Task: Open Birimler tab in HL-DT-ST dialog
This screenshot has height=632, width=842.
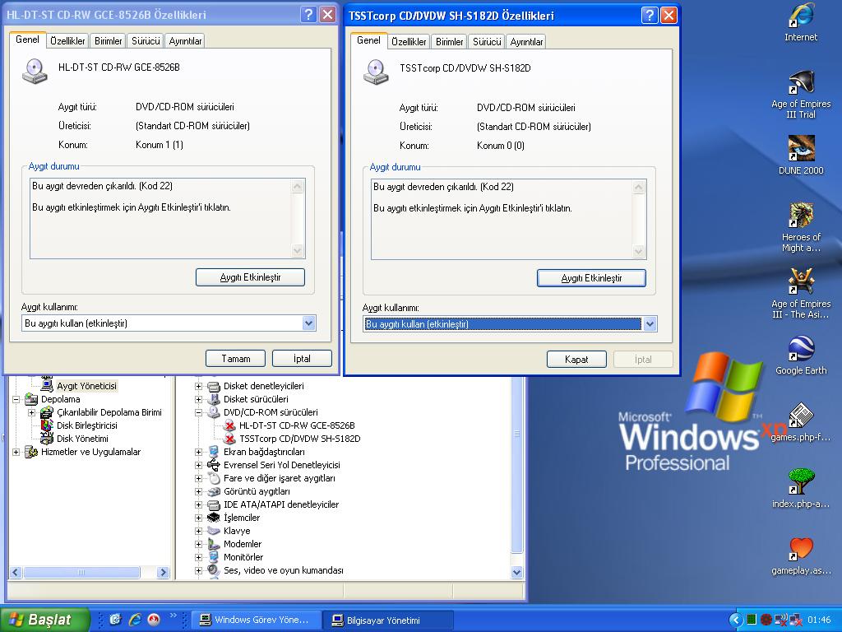Action: [x=109, y=41]
